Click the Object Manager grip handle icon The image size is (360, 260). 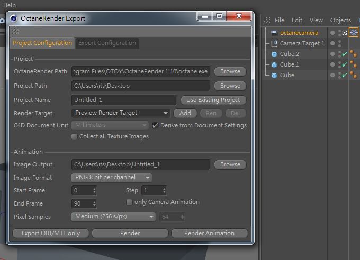[x=267, y=21]
